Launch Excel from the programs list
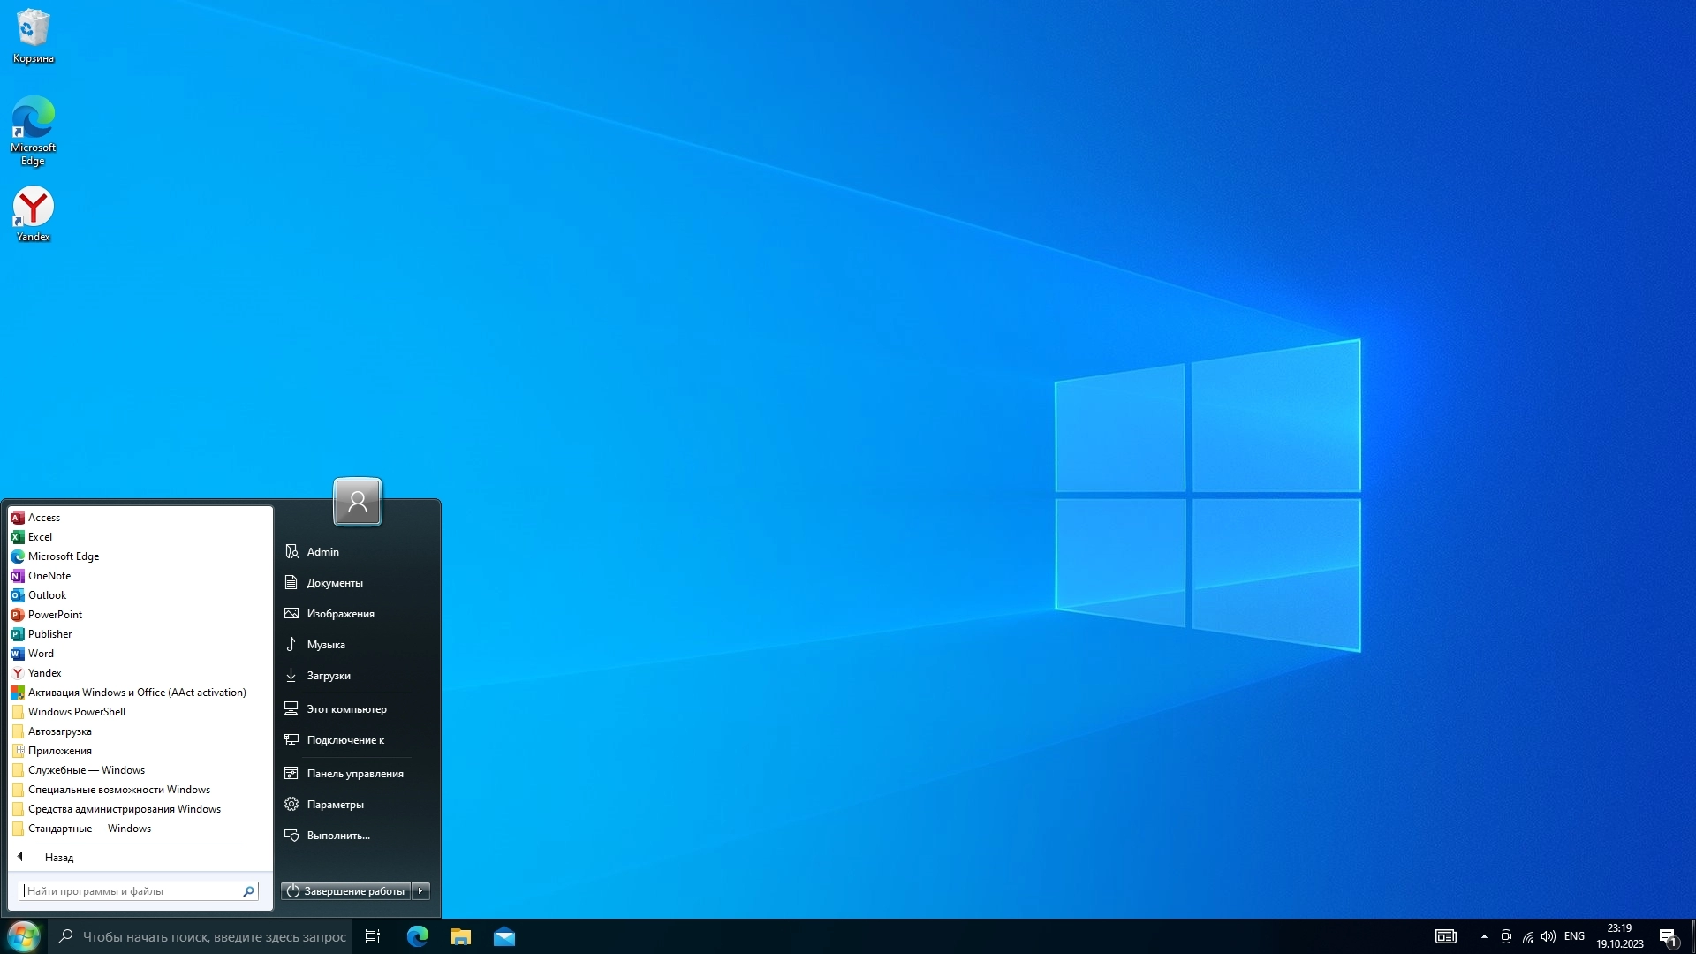The image size is (1696, 954). pyautogui.click(x=40, y=537)
